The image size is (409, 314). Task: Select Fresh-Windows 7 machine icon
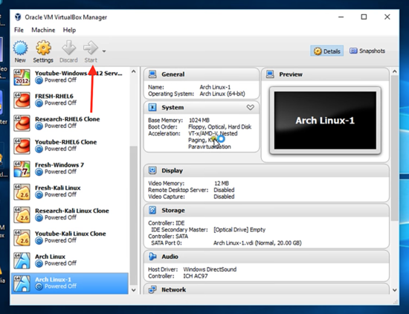point(22,169)
